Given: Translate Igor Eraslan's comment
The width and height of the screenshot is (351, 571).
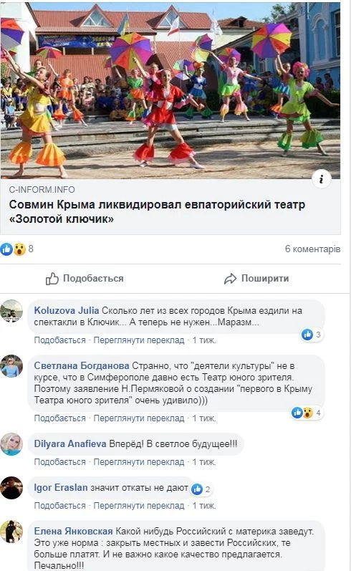Looking at the screenshot, I should coord(139,506).
